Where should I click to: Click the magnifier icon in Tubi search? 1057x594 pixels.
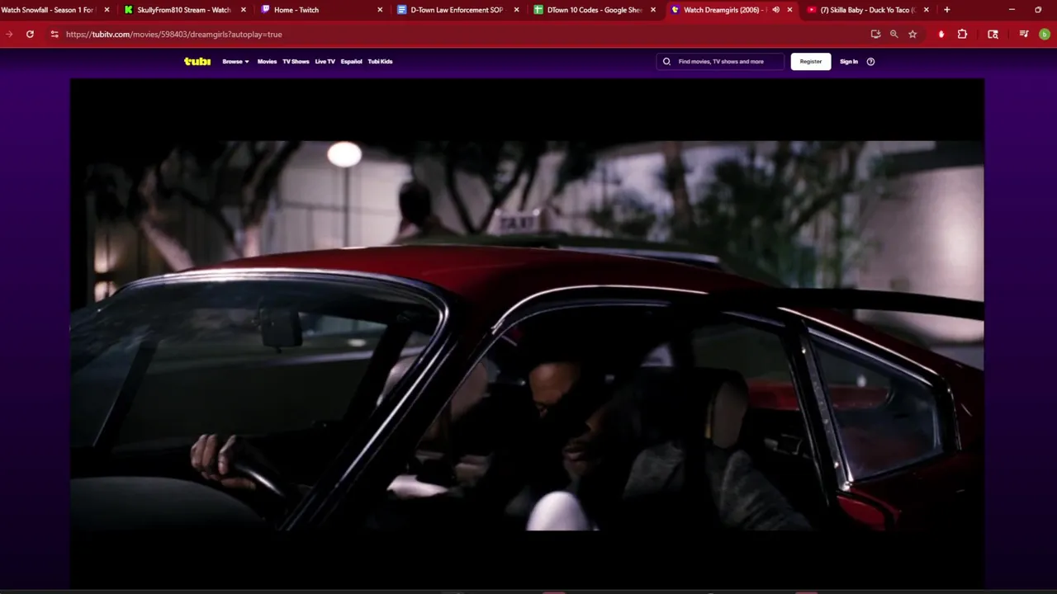(666, 61)
